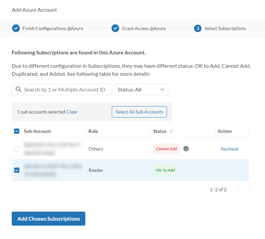The height and width of the screenshot is (239, 265).
Task: Check the Others role sub-account checkbox
Action: pyautogui.click(x=17, y=149)
